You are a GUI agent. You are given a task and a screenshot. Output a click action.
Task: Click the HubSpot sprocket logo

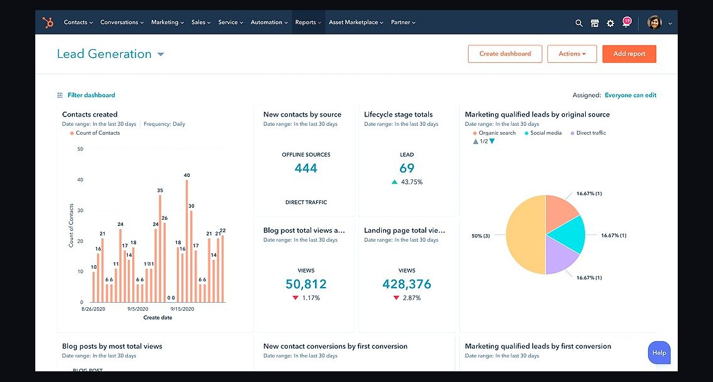(48, 22)
